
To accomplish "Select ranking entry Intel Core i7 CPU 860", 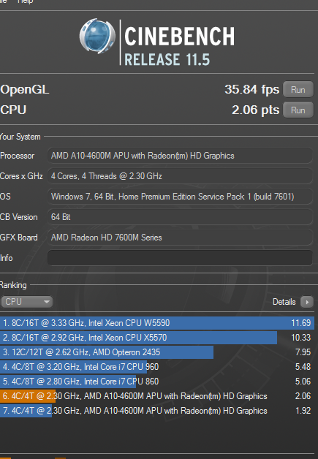I will tap(157, 382).
